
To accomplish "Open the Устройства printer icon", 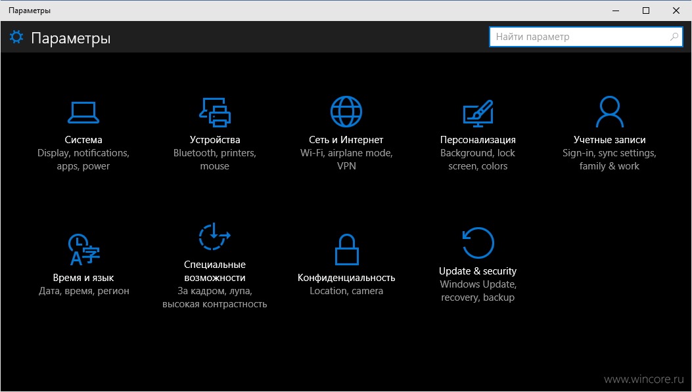I will (x=215, y=112).
